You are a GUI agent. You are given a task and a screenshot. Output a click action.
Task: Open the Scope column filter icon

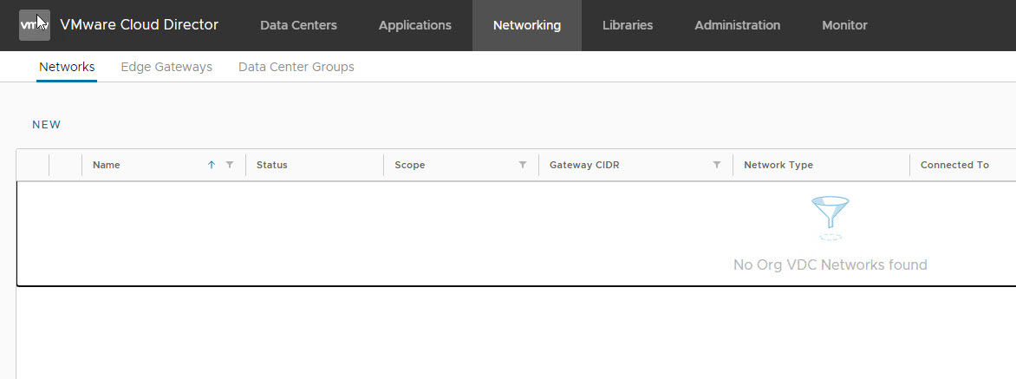523,165
